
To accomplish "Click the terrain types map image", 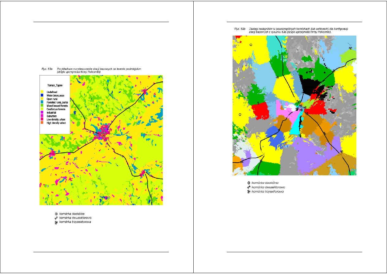I will click(101, 140).
